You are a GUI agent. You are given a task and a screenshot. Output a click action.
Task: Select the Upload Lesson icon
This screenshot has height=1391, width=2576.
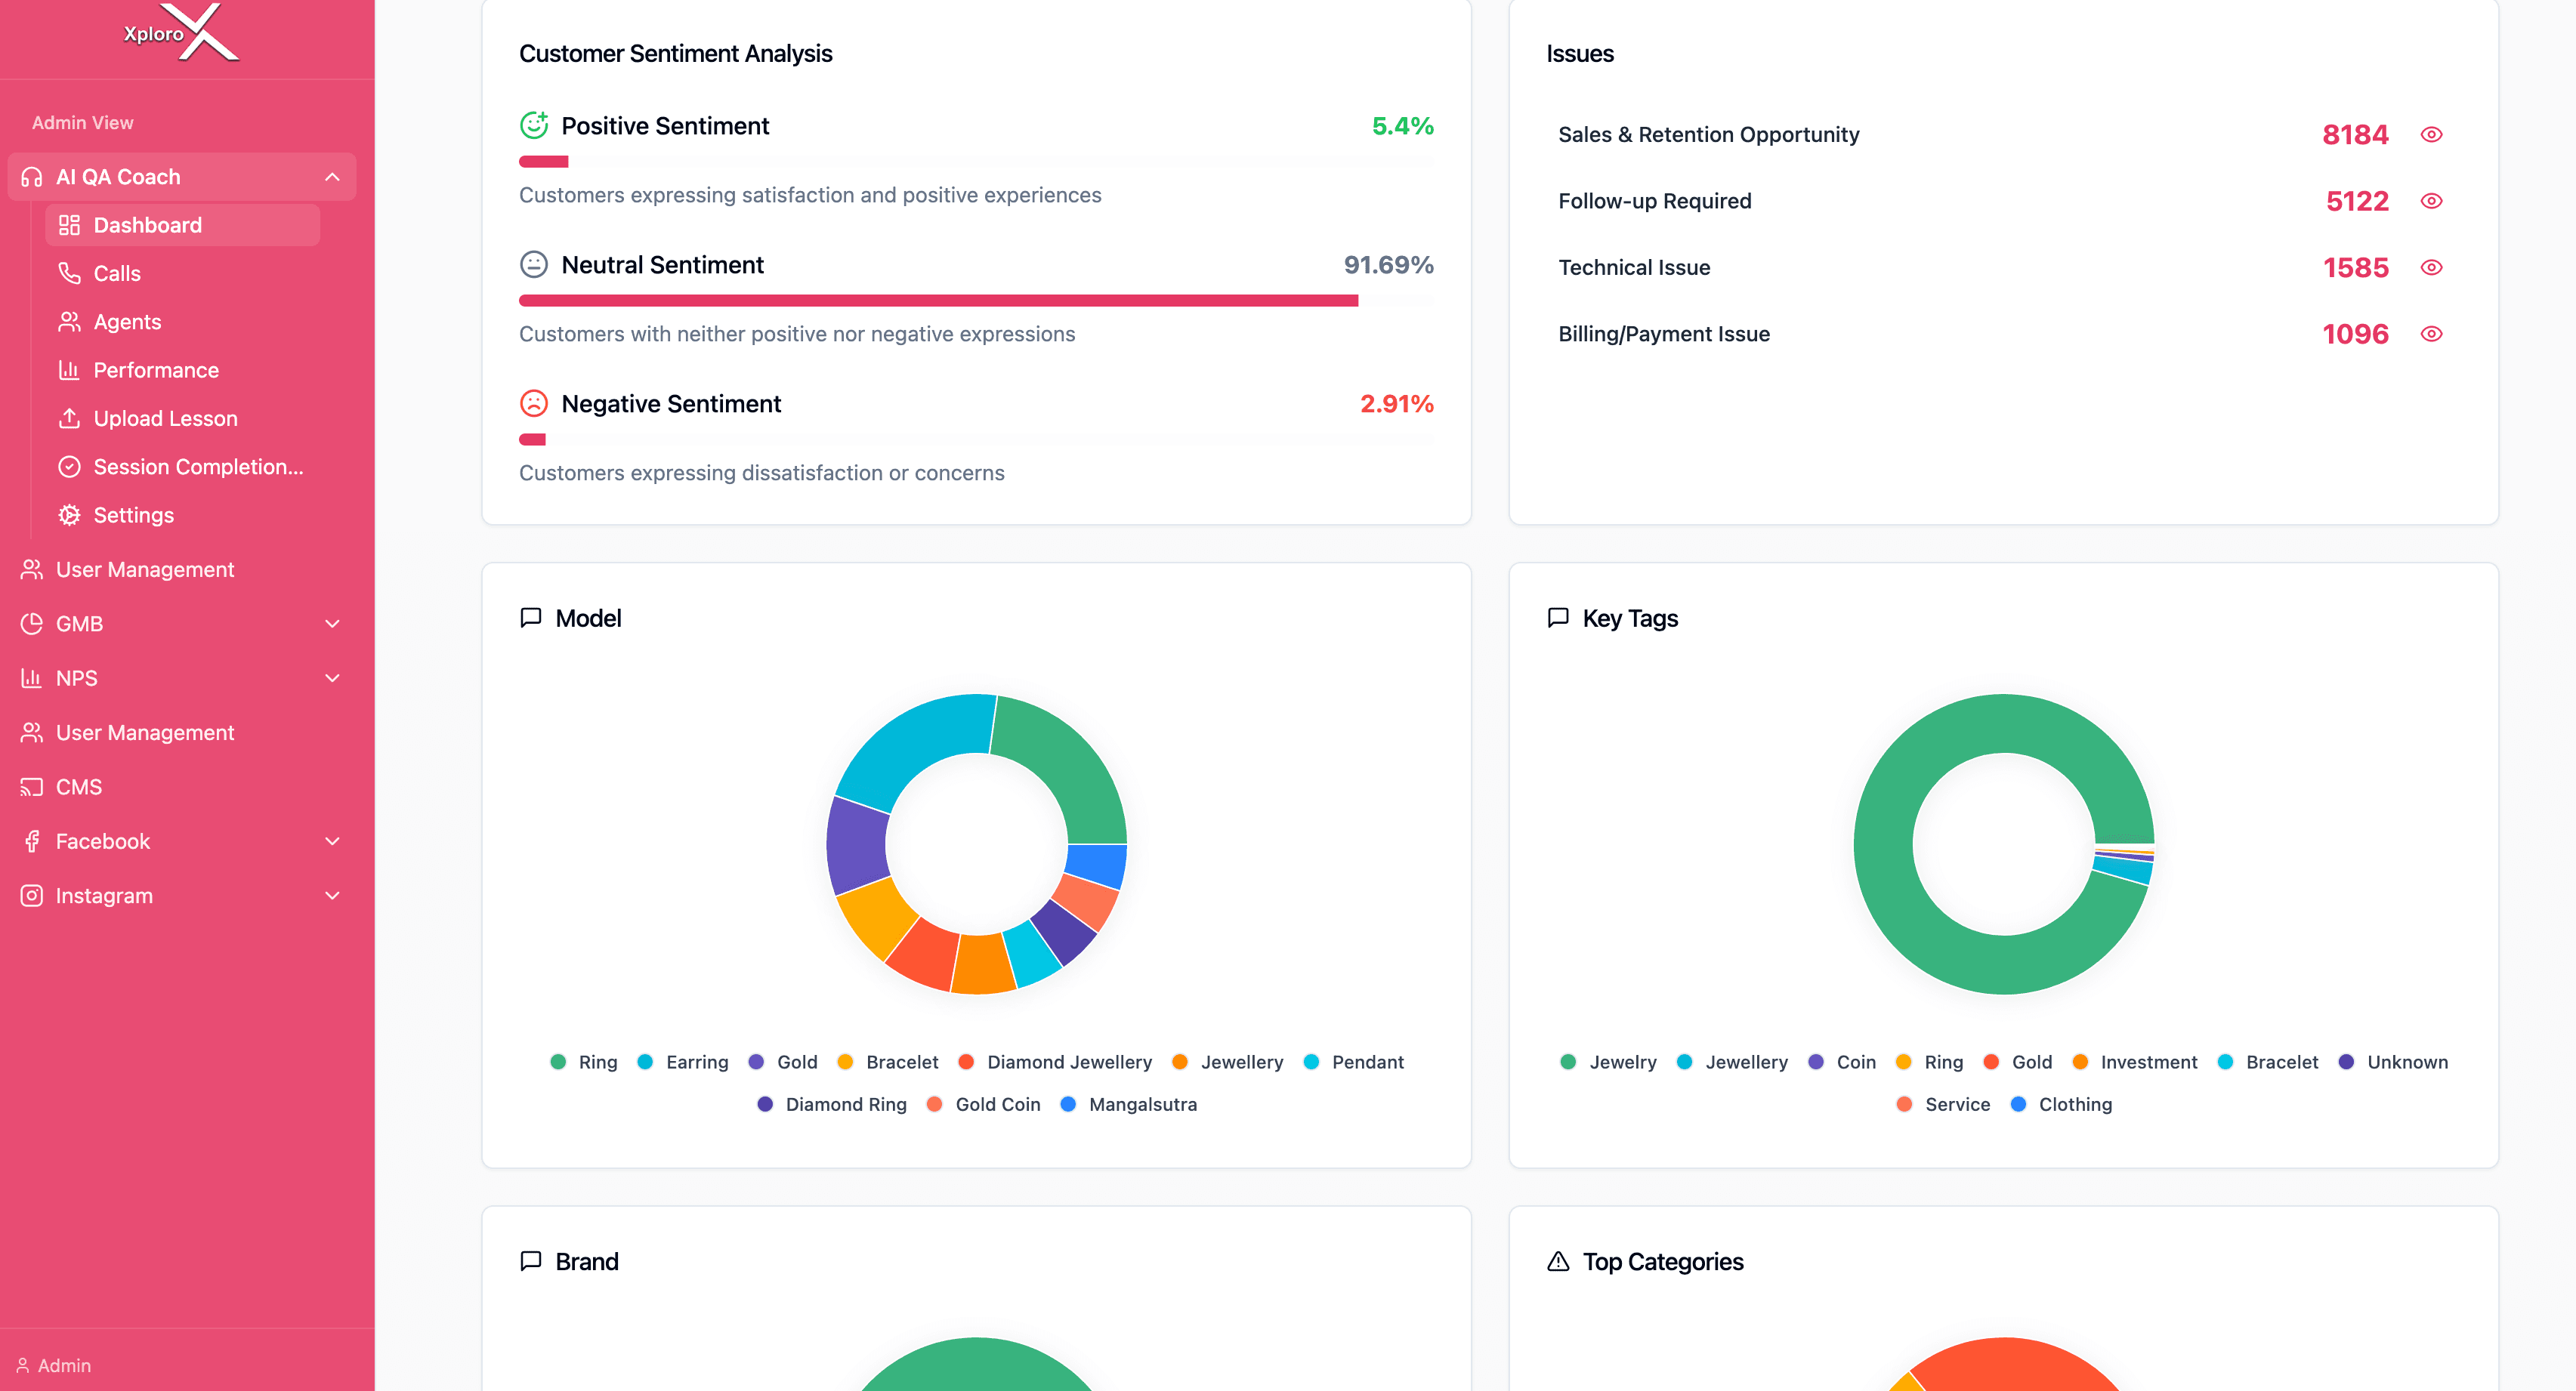tap(69, 418)
